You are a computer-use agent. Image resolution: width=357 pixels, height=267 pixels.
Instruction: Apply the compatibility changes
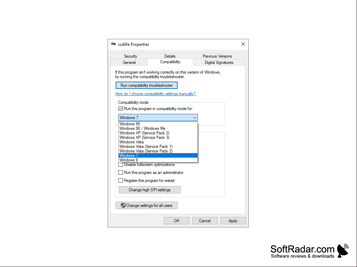click(233, 221)
